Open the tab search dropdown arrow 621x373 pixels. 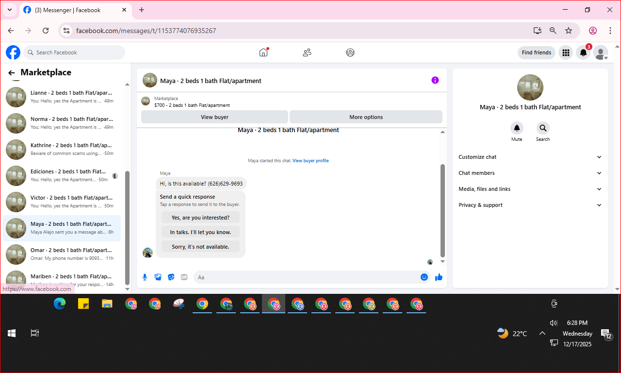pos(9,10)
